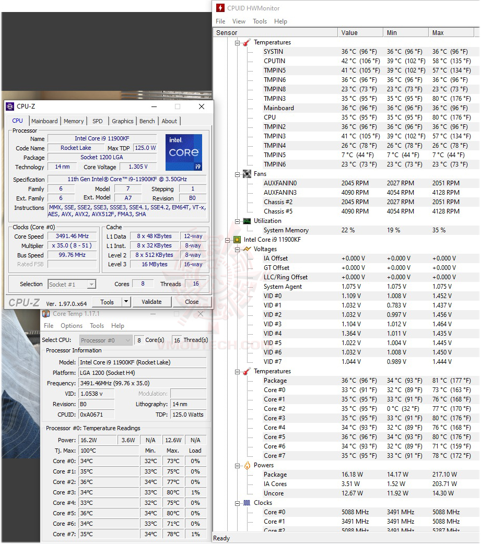Select the Chassis #5 fan row

(x=371, y=211)
